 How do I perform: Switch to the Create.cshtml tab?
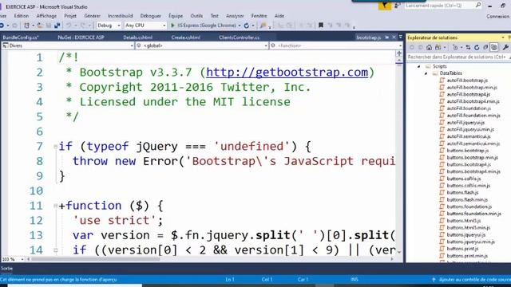[186, 37]
